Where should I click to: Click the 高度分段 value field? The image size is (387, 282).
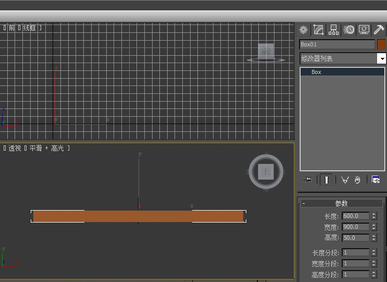coord(355,274)
